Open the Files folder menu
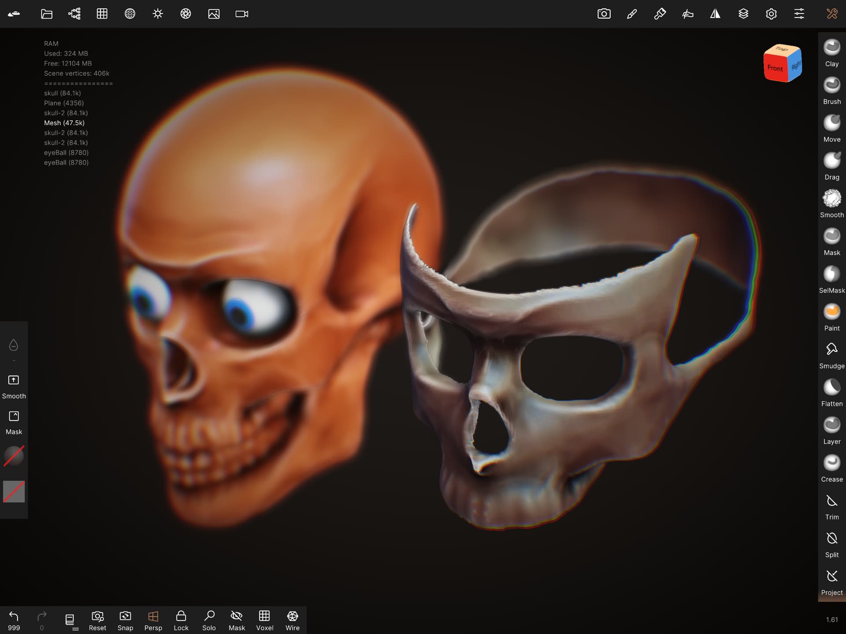The height and width of the screenshot is (634, 846). click(x=46, y=14)
